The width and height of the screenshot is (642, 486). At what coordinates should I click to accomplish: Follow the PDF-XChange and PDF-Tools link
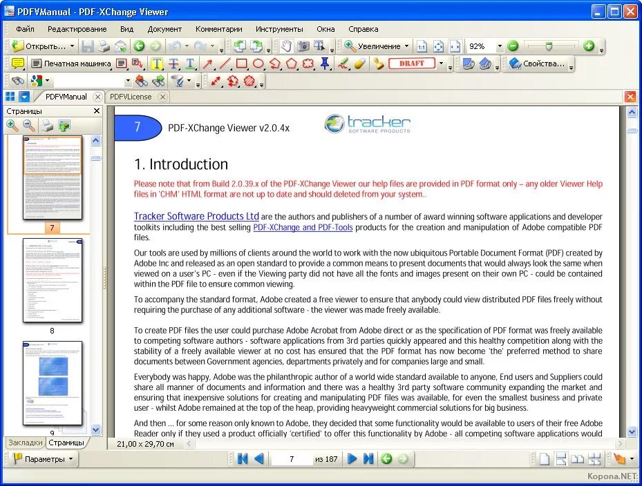click(x=303, y=227)
